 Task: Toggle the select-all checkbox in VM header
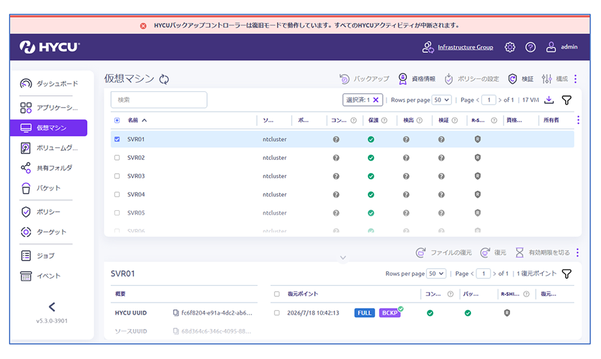pos(117,120)
